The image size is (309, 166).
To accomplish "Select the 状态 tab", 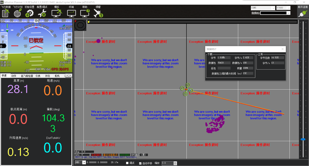I will [48, 76].
